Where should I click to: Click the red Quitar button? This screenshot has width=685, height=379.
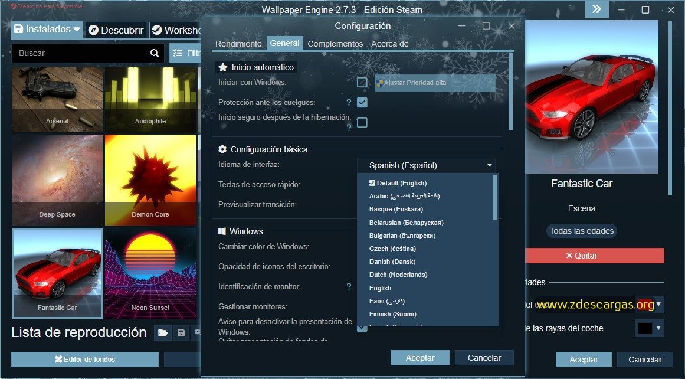coord(595,256)
